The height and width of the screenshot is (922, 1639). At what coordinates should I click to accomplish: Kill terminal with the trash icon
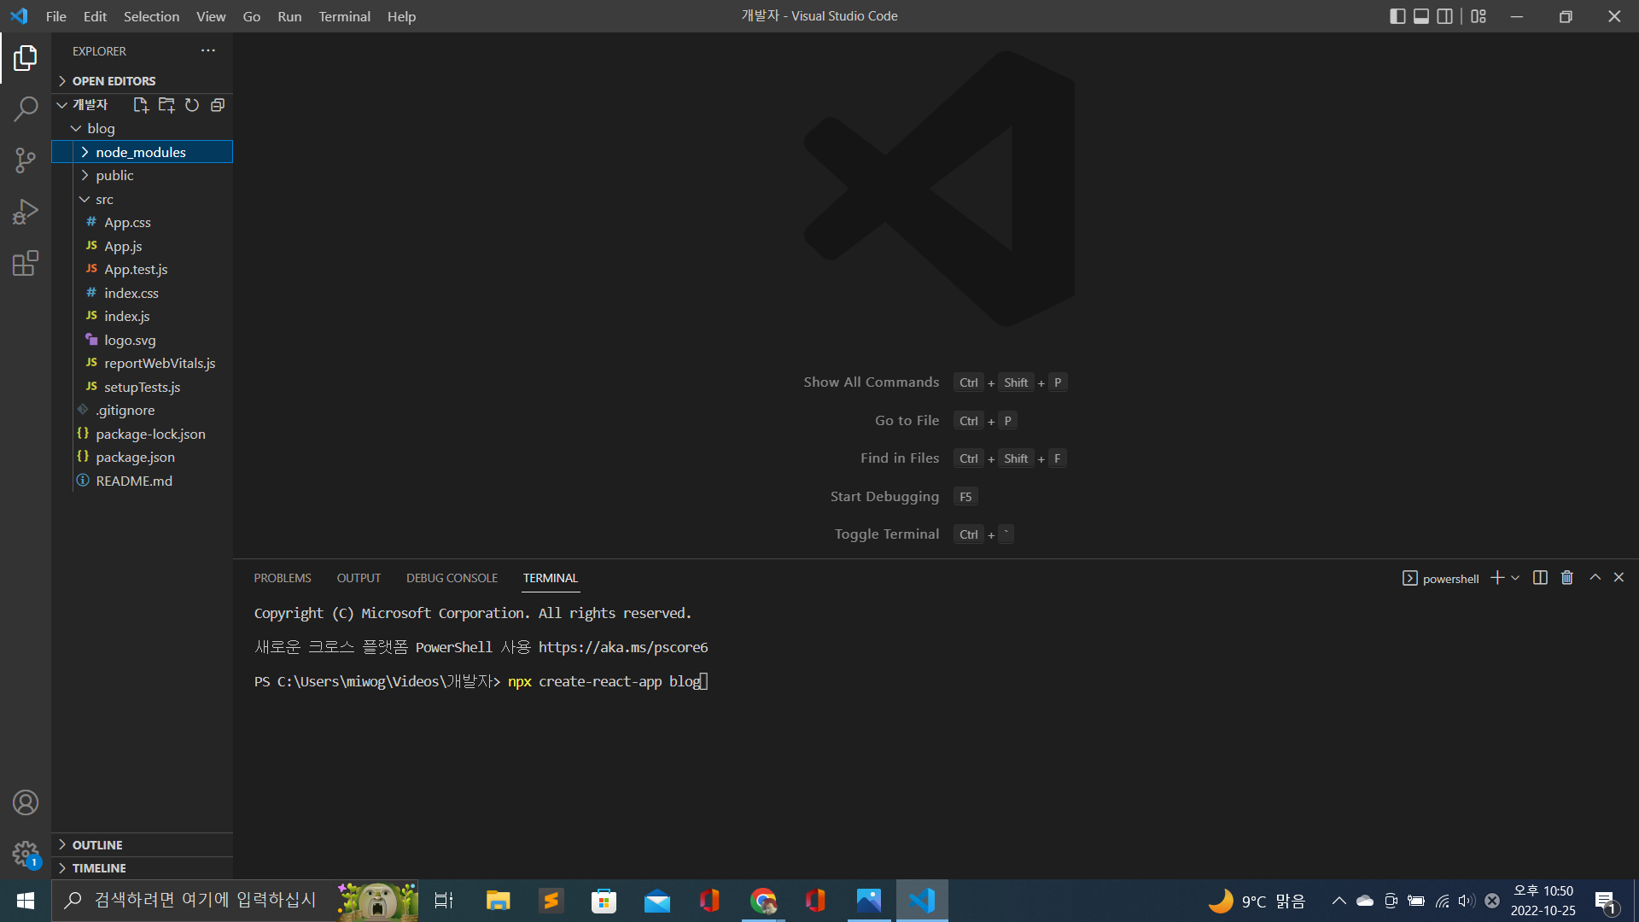1566,578
